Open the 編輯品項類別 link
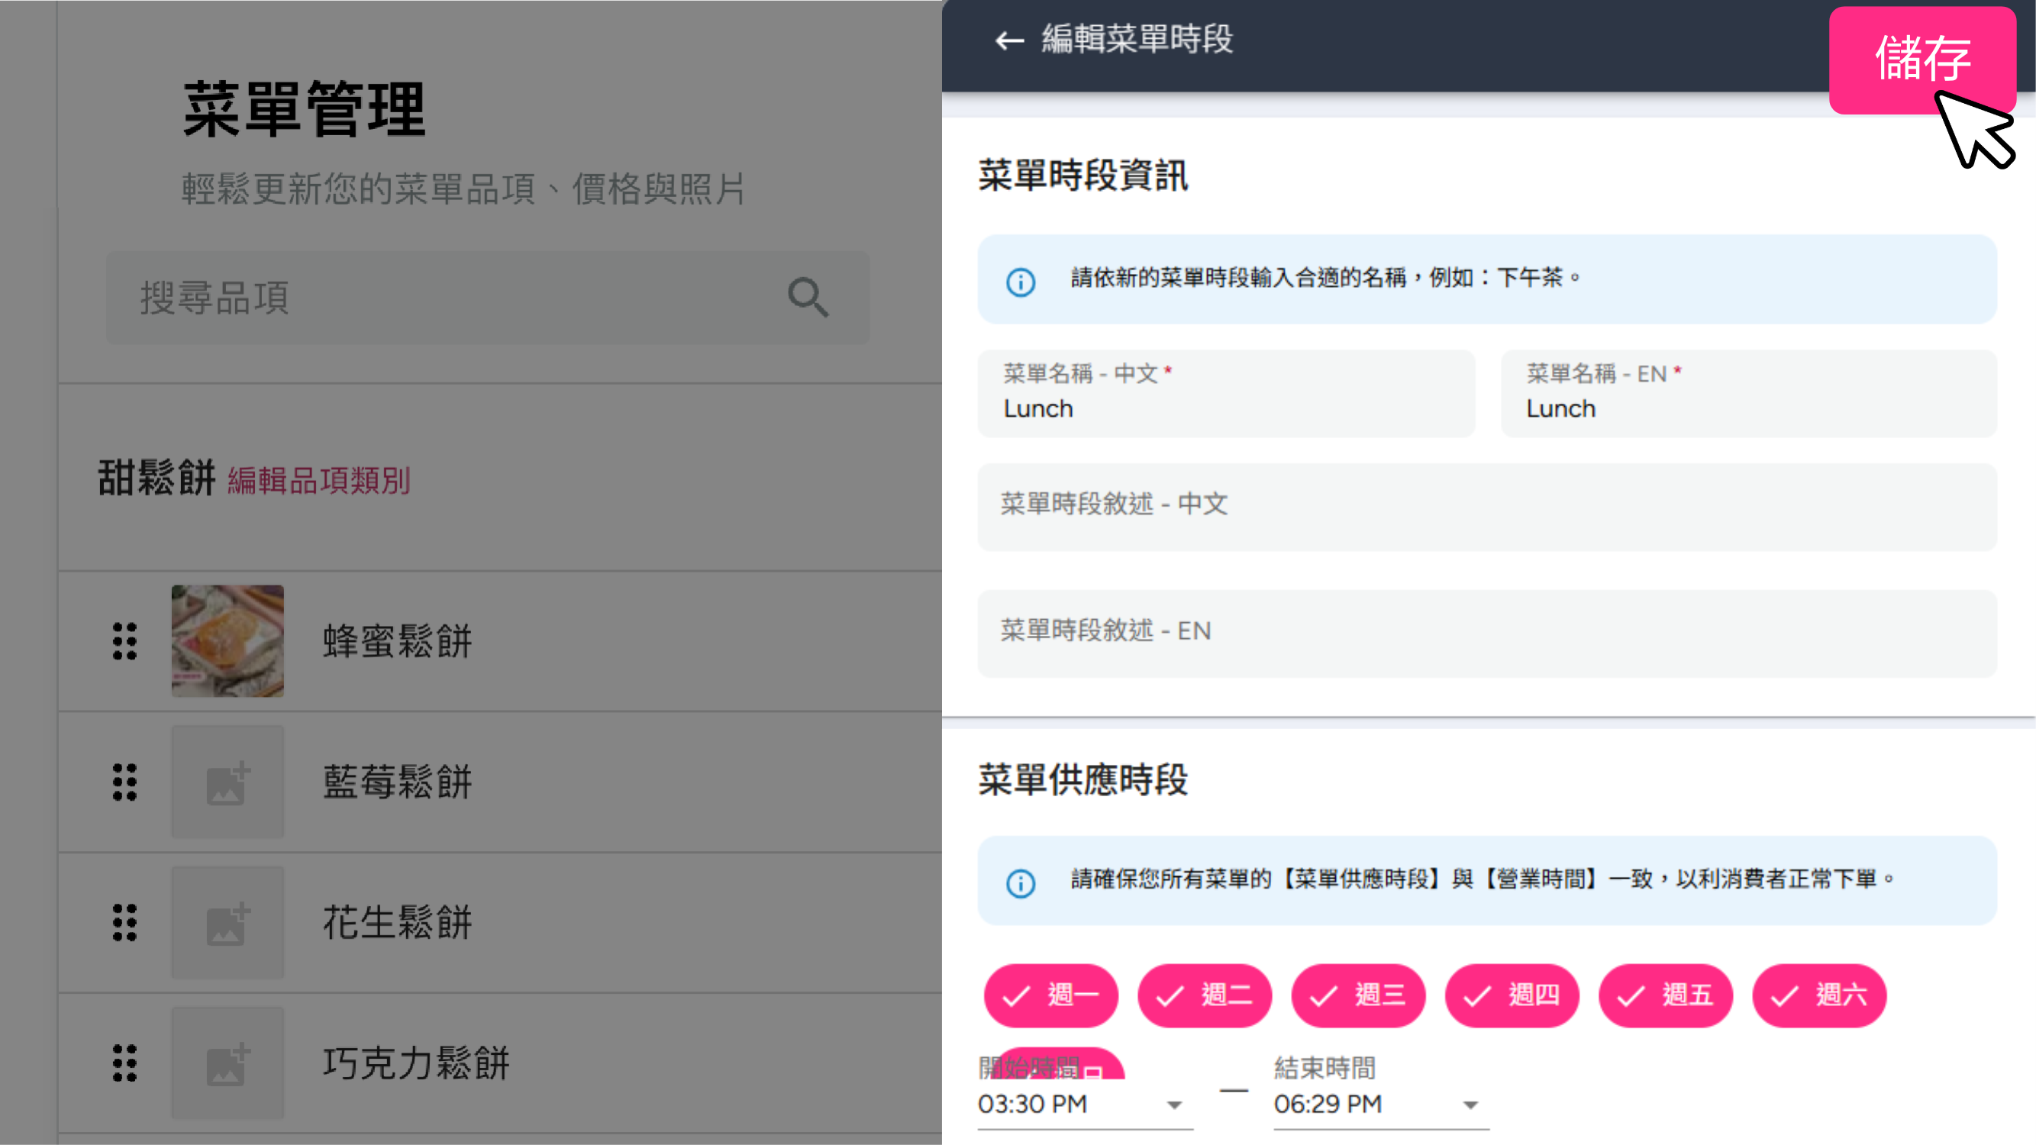 [x=318, y=479]
